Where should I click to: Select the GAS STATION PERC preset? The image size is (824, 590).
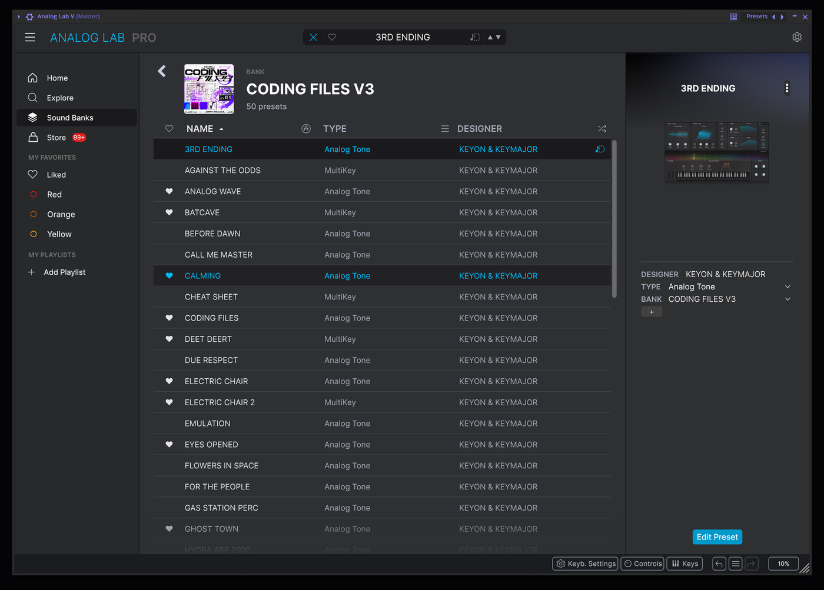coord(382,508)
